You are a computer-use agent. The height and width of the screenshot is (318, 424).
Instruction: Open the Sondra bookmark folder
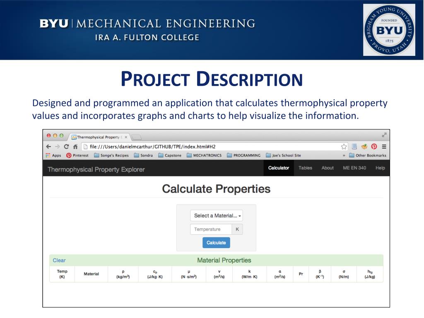(x=143, y=156)
